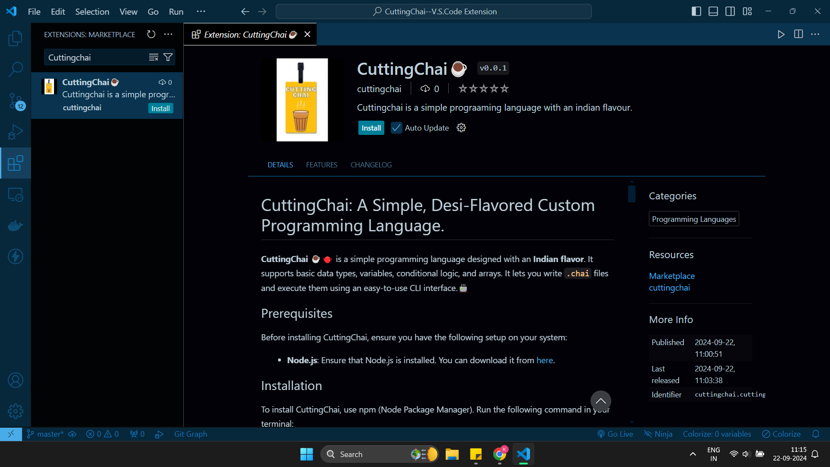The image size is (830, 467).
Task: Install the CuttingChai extension
Action: pos(371,128)
